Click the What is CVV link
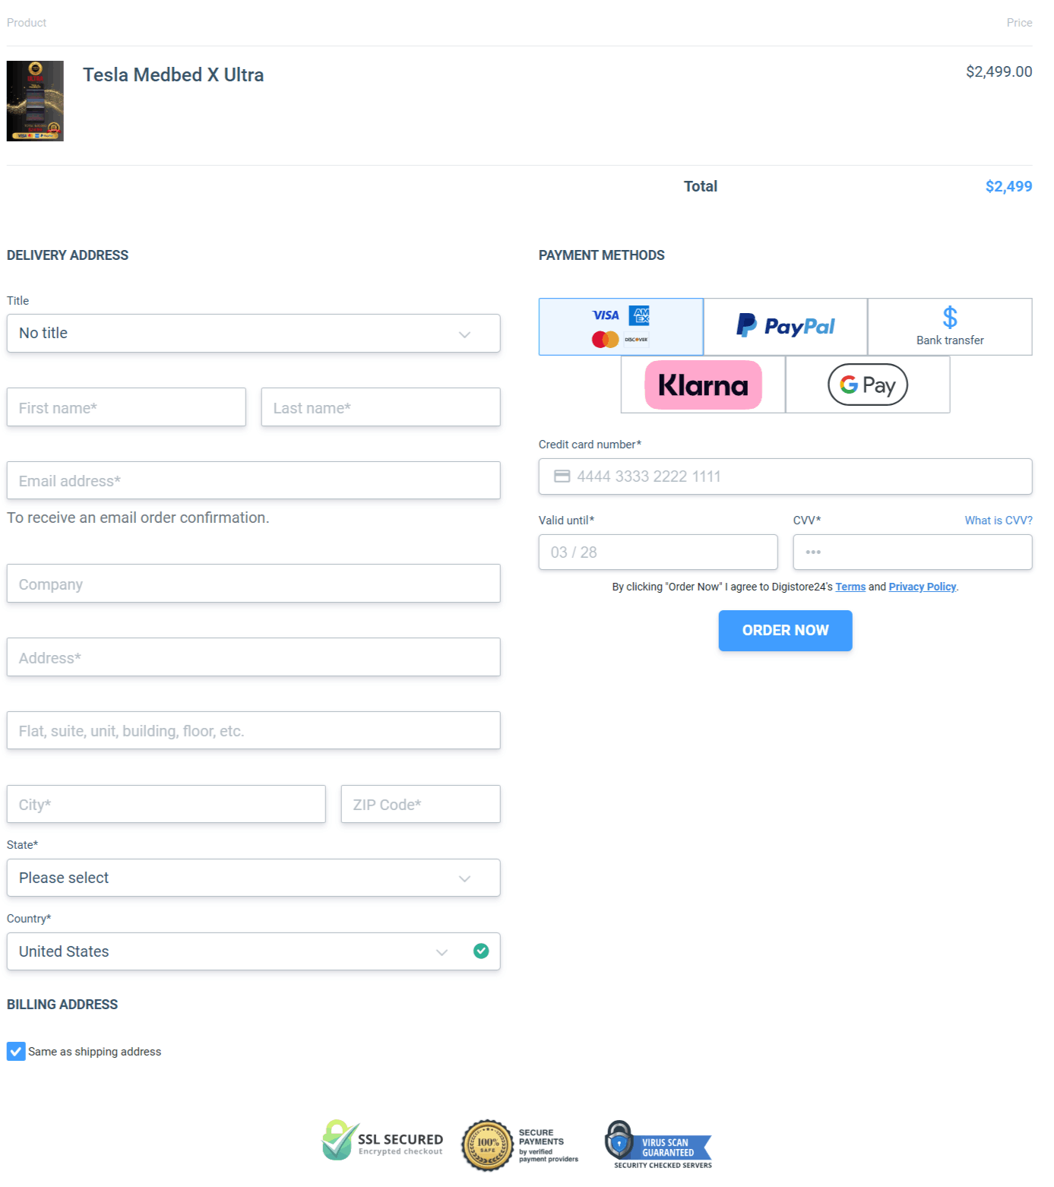Viewport: 1054px width, 1187px height. [x=998, y=521]
